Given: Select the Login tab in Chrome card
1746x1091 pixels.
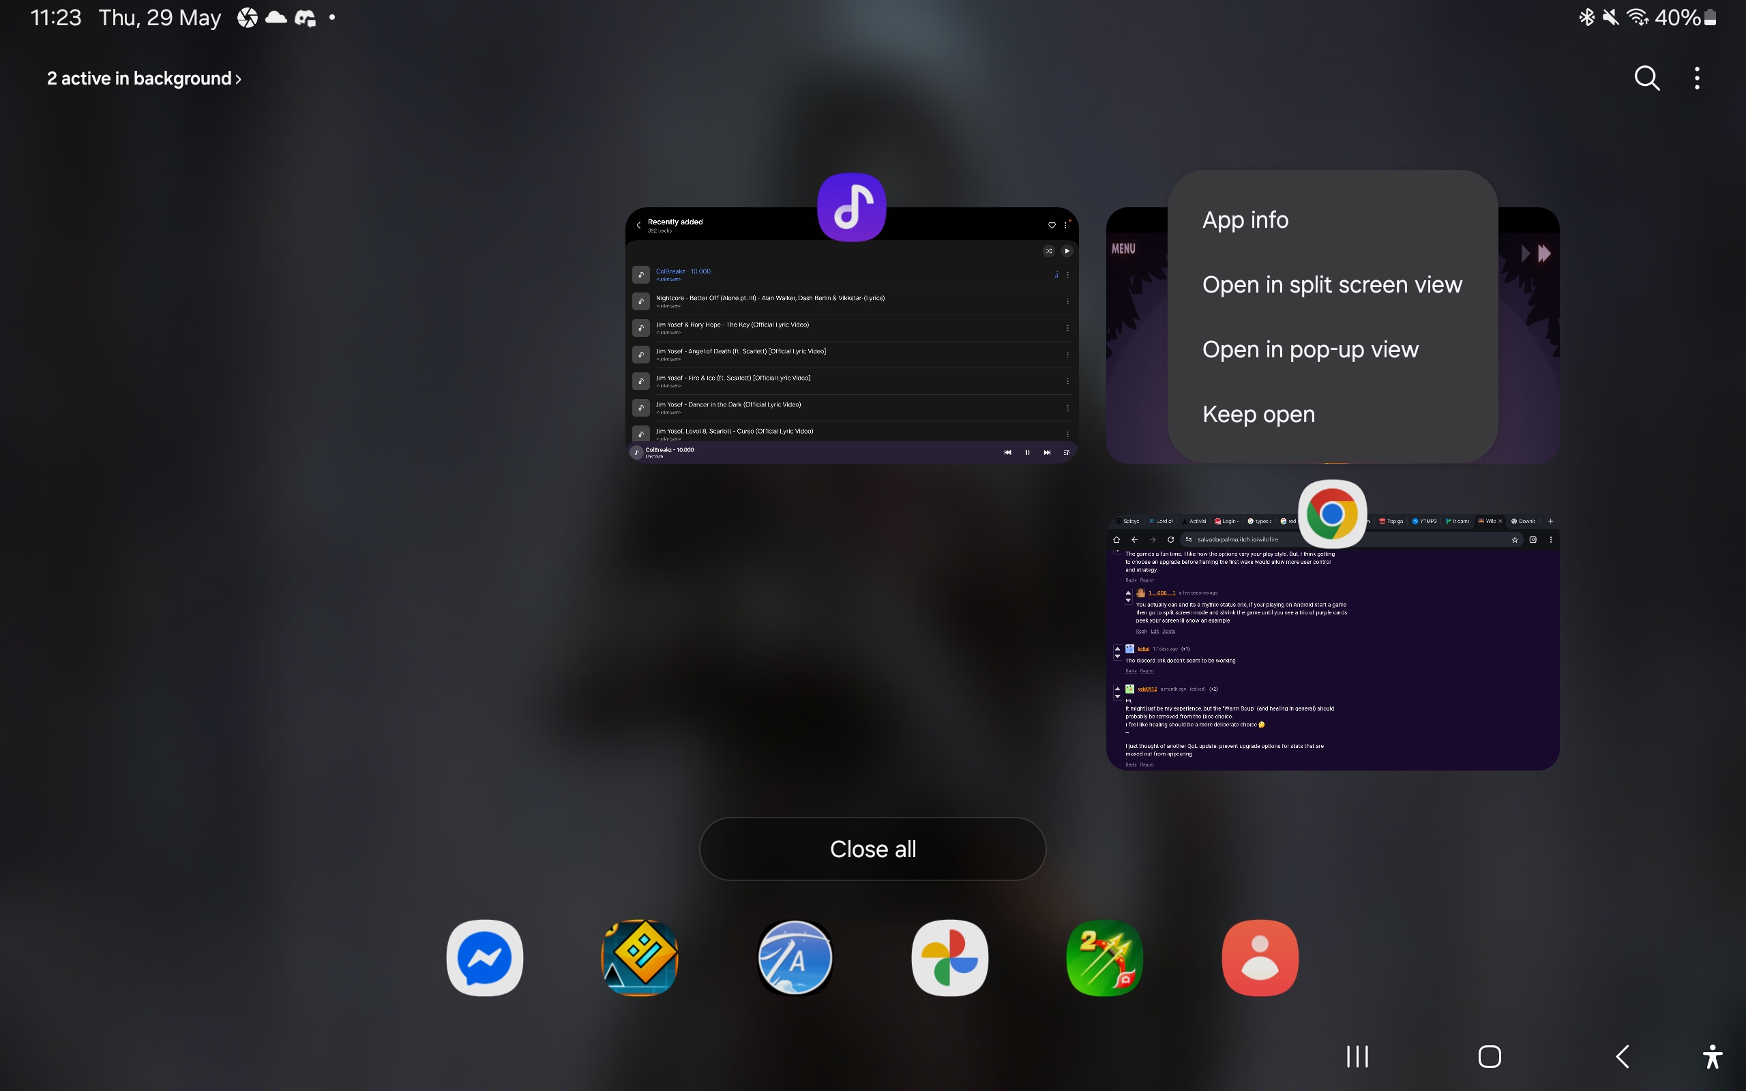Looking at the screenshot, I should point(1226,521).
